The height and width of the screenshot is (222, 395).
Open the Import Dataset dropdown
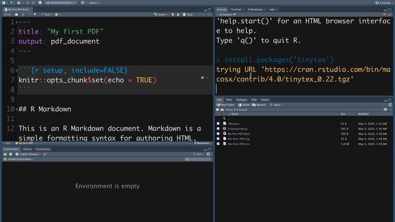28,154
